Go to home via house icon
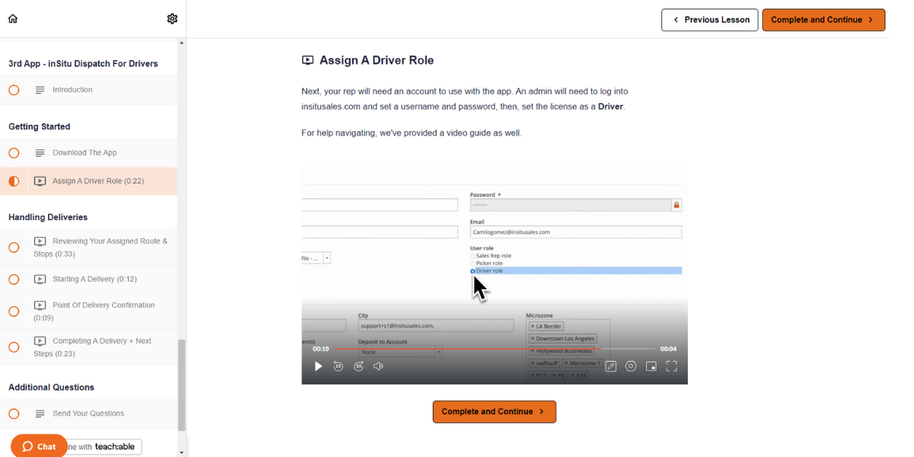This screenshot has height=457, width=914. (13, 19)
